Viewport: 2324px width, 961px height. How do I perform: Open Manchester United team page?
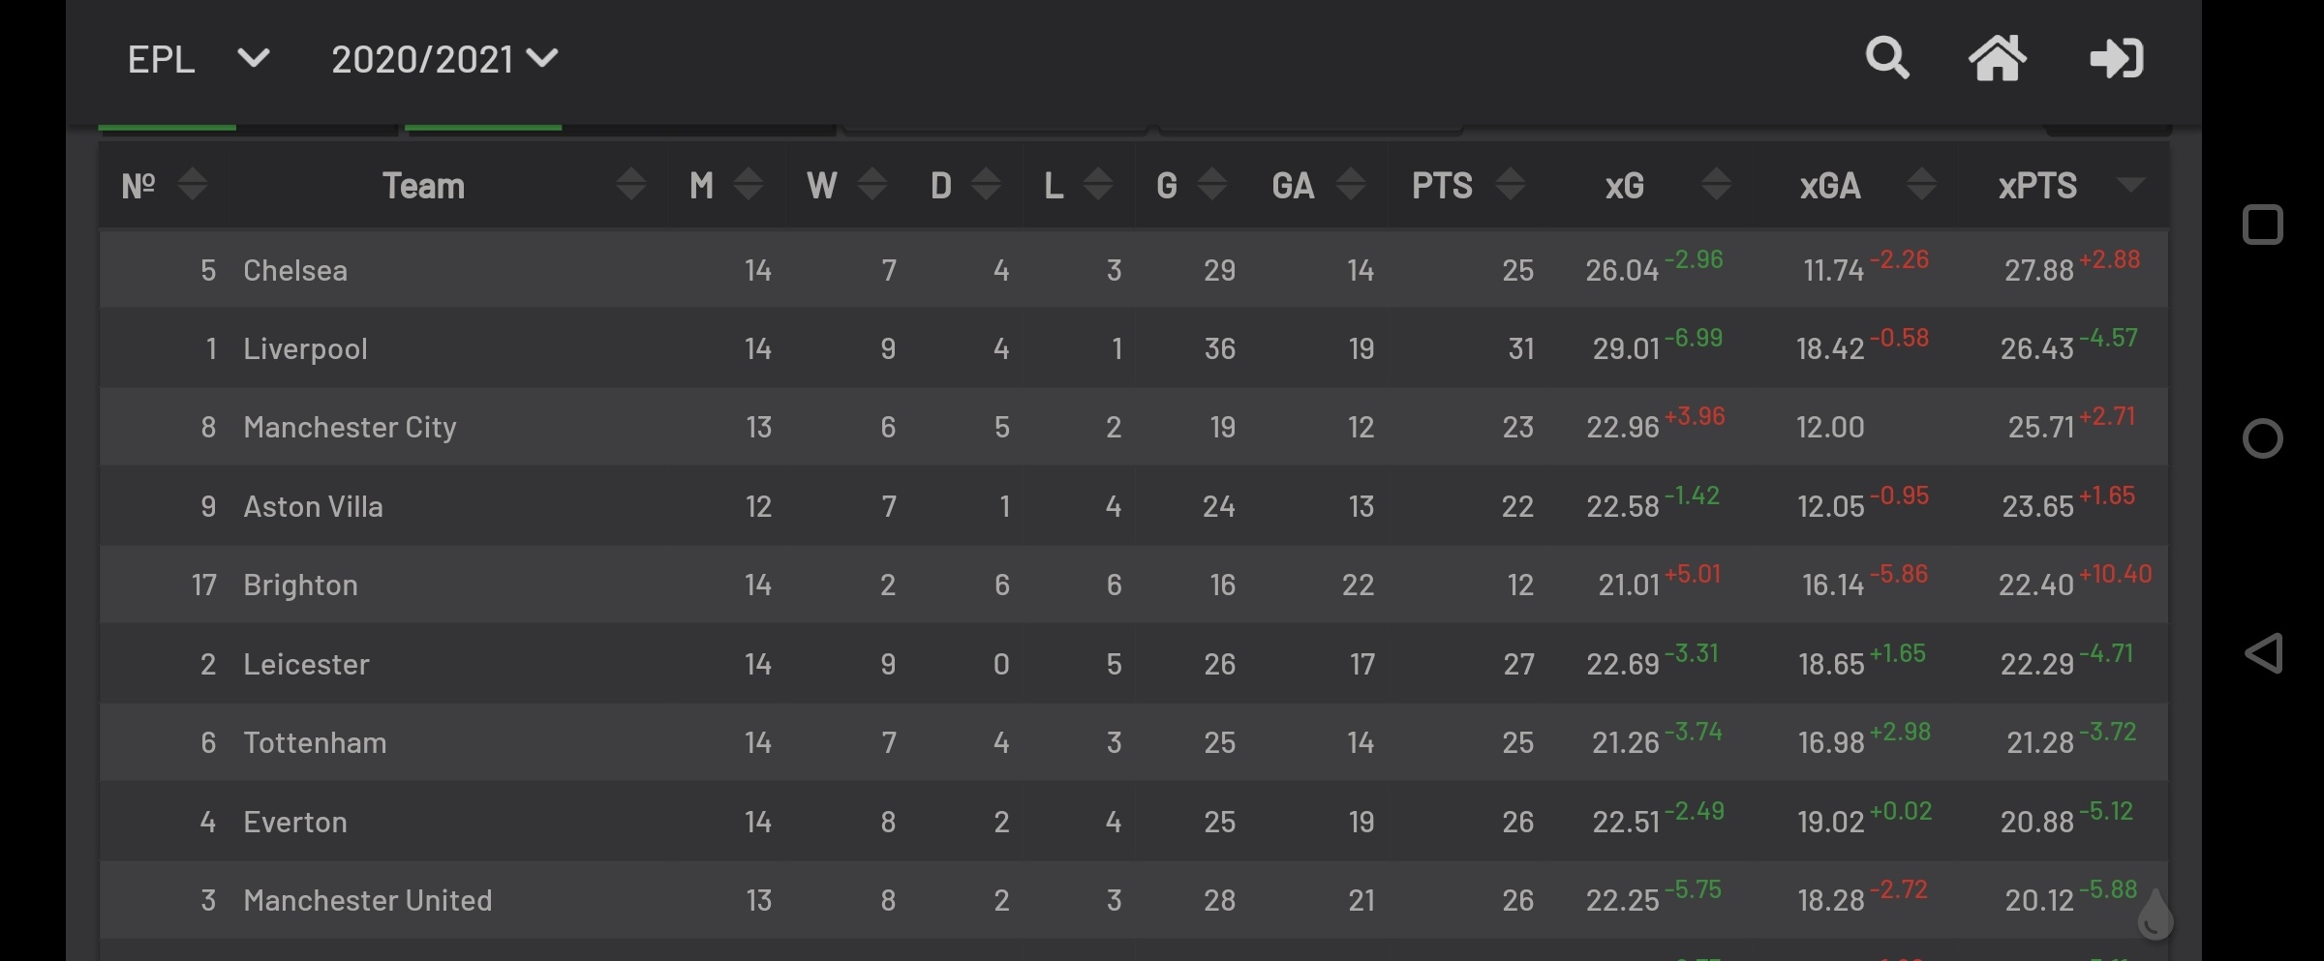pyautogui.click(x=368, y=900)
